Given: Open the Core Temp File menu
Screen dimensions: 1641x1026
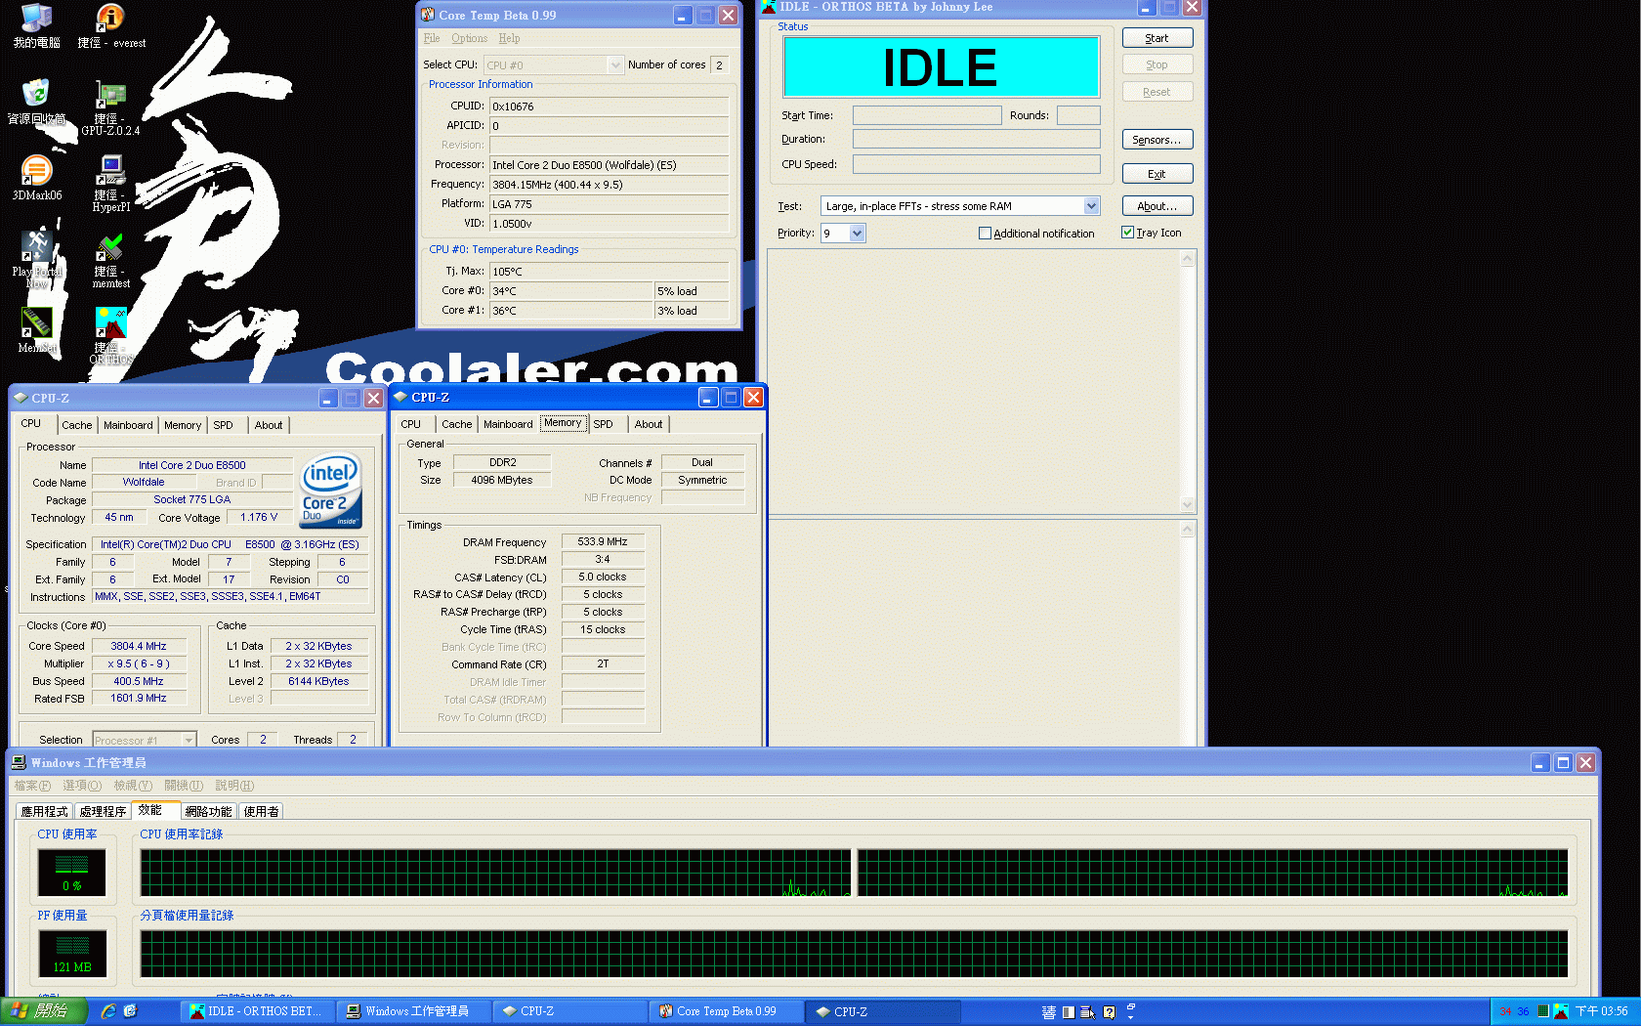Looking at the screenshot, I should click(432, 38).
